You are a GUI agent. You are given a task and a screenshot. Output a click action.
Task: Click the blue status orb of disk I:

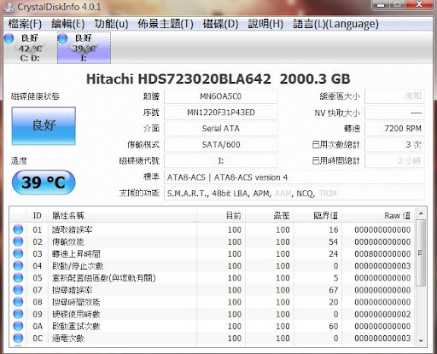62,38
